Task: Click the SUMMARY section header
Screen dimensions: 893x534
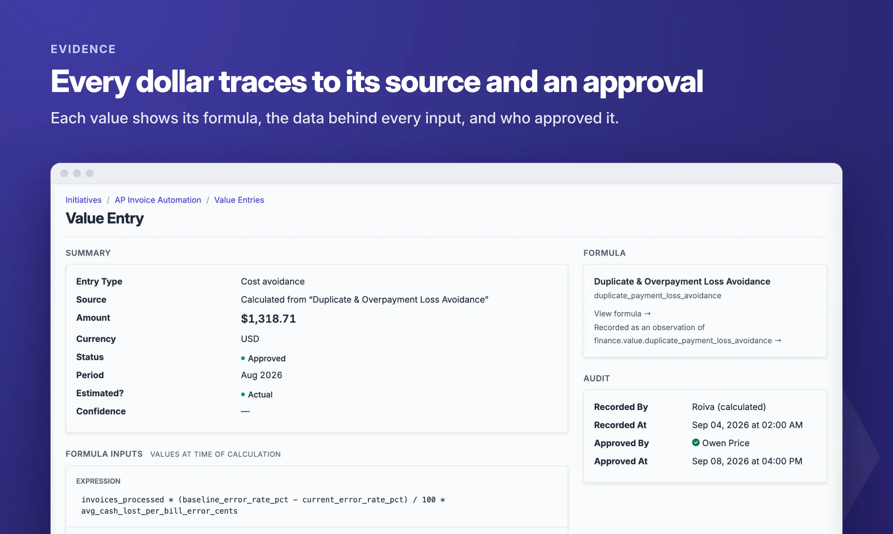Action: click(88, 253)
